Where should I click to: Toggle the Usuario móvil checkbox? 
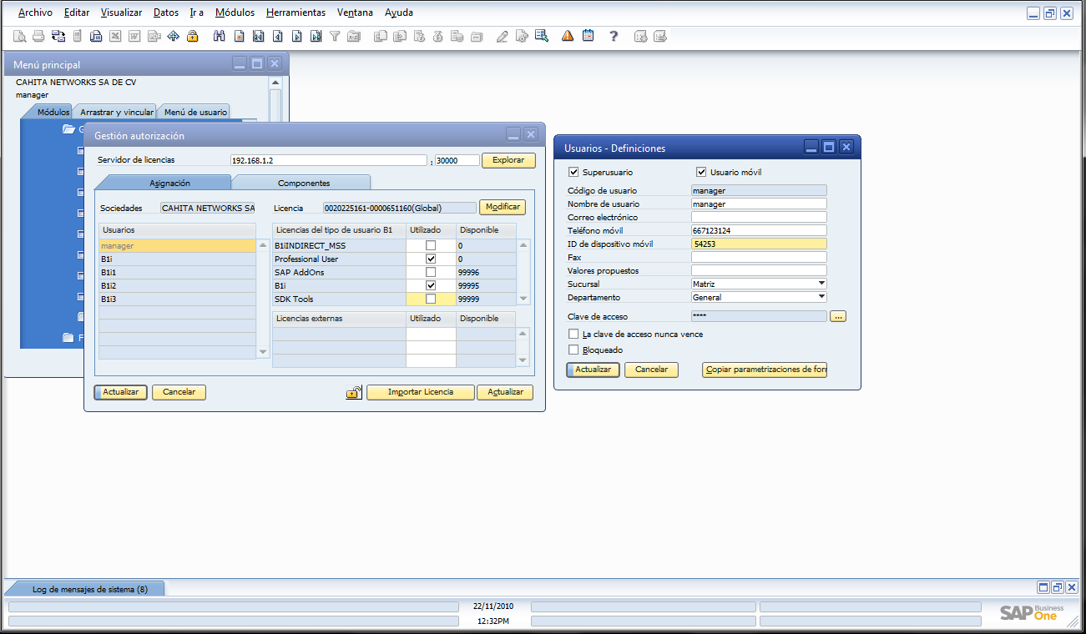[x=701, y=172]
